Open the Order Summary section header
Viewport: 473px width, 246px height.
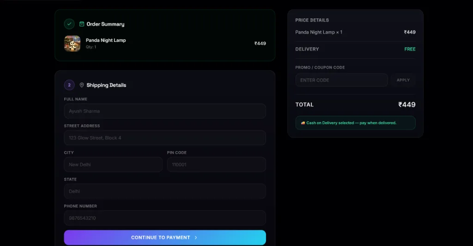105,24
